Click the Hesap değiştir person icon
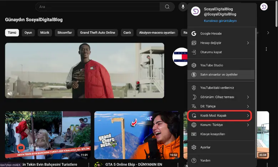Viewport: 278px width, 167px height. [194, 43]
